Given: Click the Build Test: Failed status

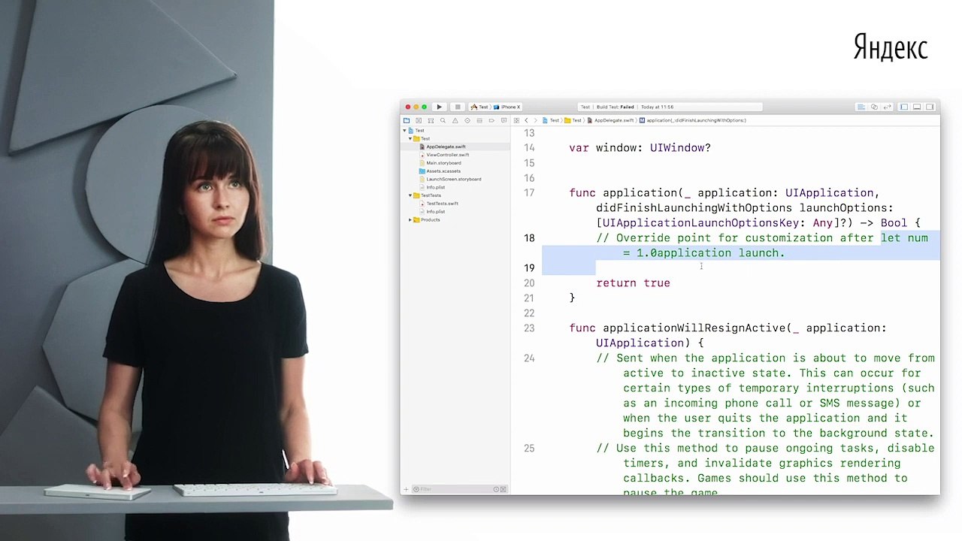Looking at the screenshot, I should tap(615, 107).
